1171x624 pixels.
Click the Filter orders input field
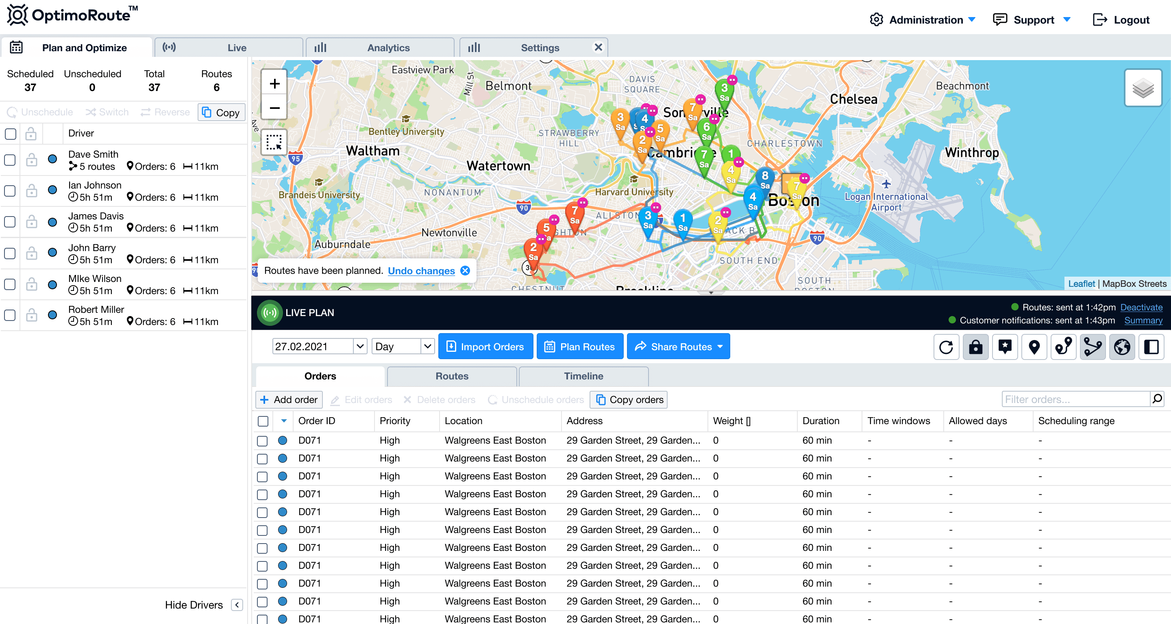click(x=1076, y=399)
